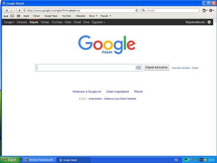Click the Bejelentkezés sign-in link
The width and height of the screenshot is (217, 163).
tap(195, 22)
